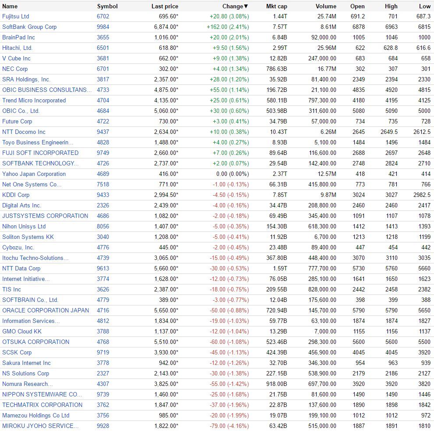
Task: Click symbol 4716 link
Action: point(103,311)
